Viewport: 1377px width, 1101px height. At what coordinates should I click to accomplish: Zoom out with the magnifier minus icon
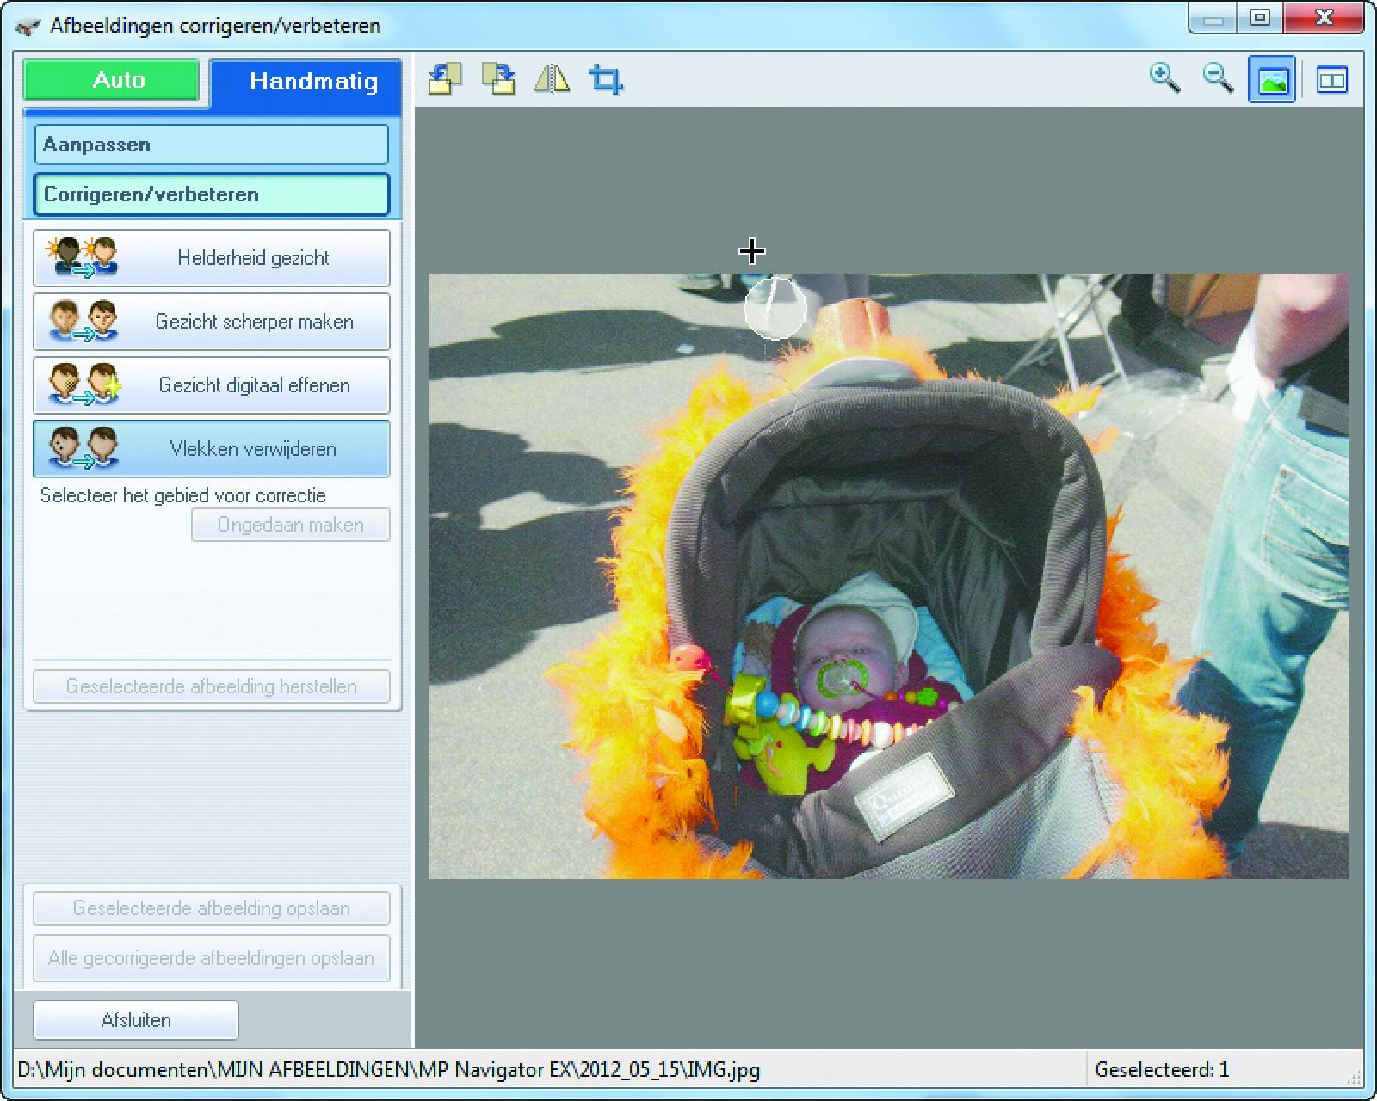tap(1218, 78)
